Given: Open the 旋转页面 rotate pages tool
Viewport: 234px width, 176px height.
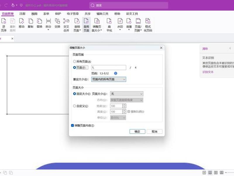Looking at the screenshot, I should pos(77,25).
